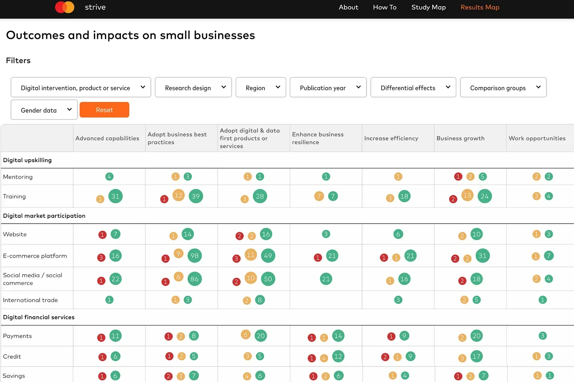Screen dimensions: 574x382
Task: Click green bubble 4 in Mentoring row
Action: pyautogui.click(x=109, y=176)
